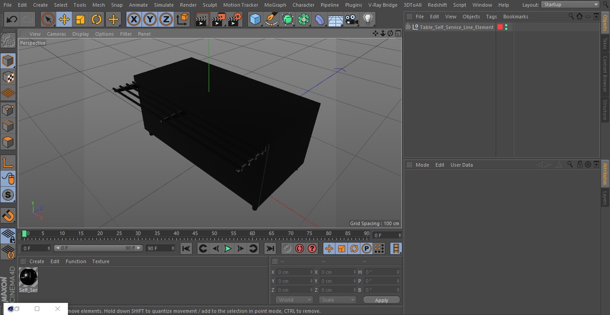The height and width of the screenshot is (315, 610).
Task: Render the active view
Action: coord(202,20)
